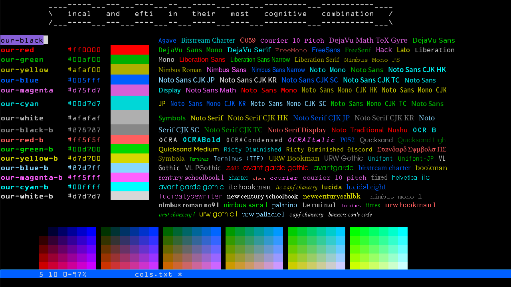Click the gray swatch next to #afafaf
Screen dimensions: 511x287
pos(130,117)
